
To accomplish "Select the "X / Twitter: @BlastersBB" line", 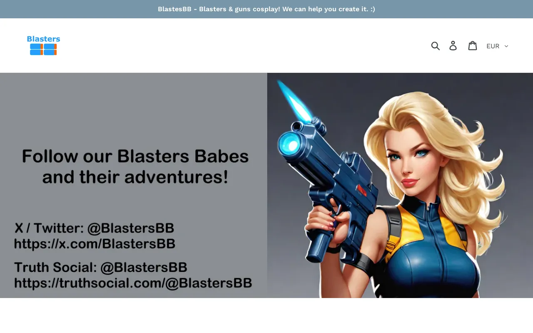I will pos(94,228).
